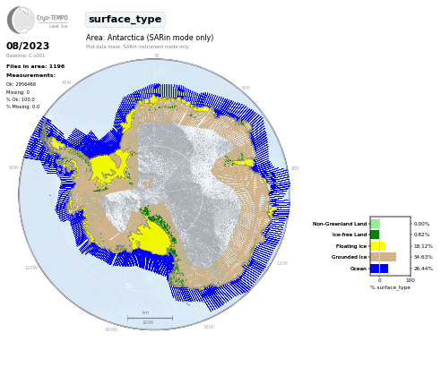Select the surface_type title badge
This screenshot has width=441, height=367.
[x=125, y=20]
